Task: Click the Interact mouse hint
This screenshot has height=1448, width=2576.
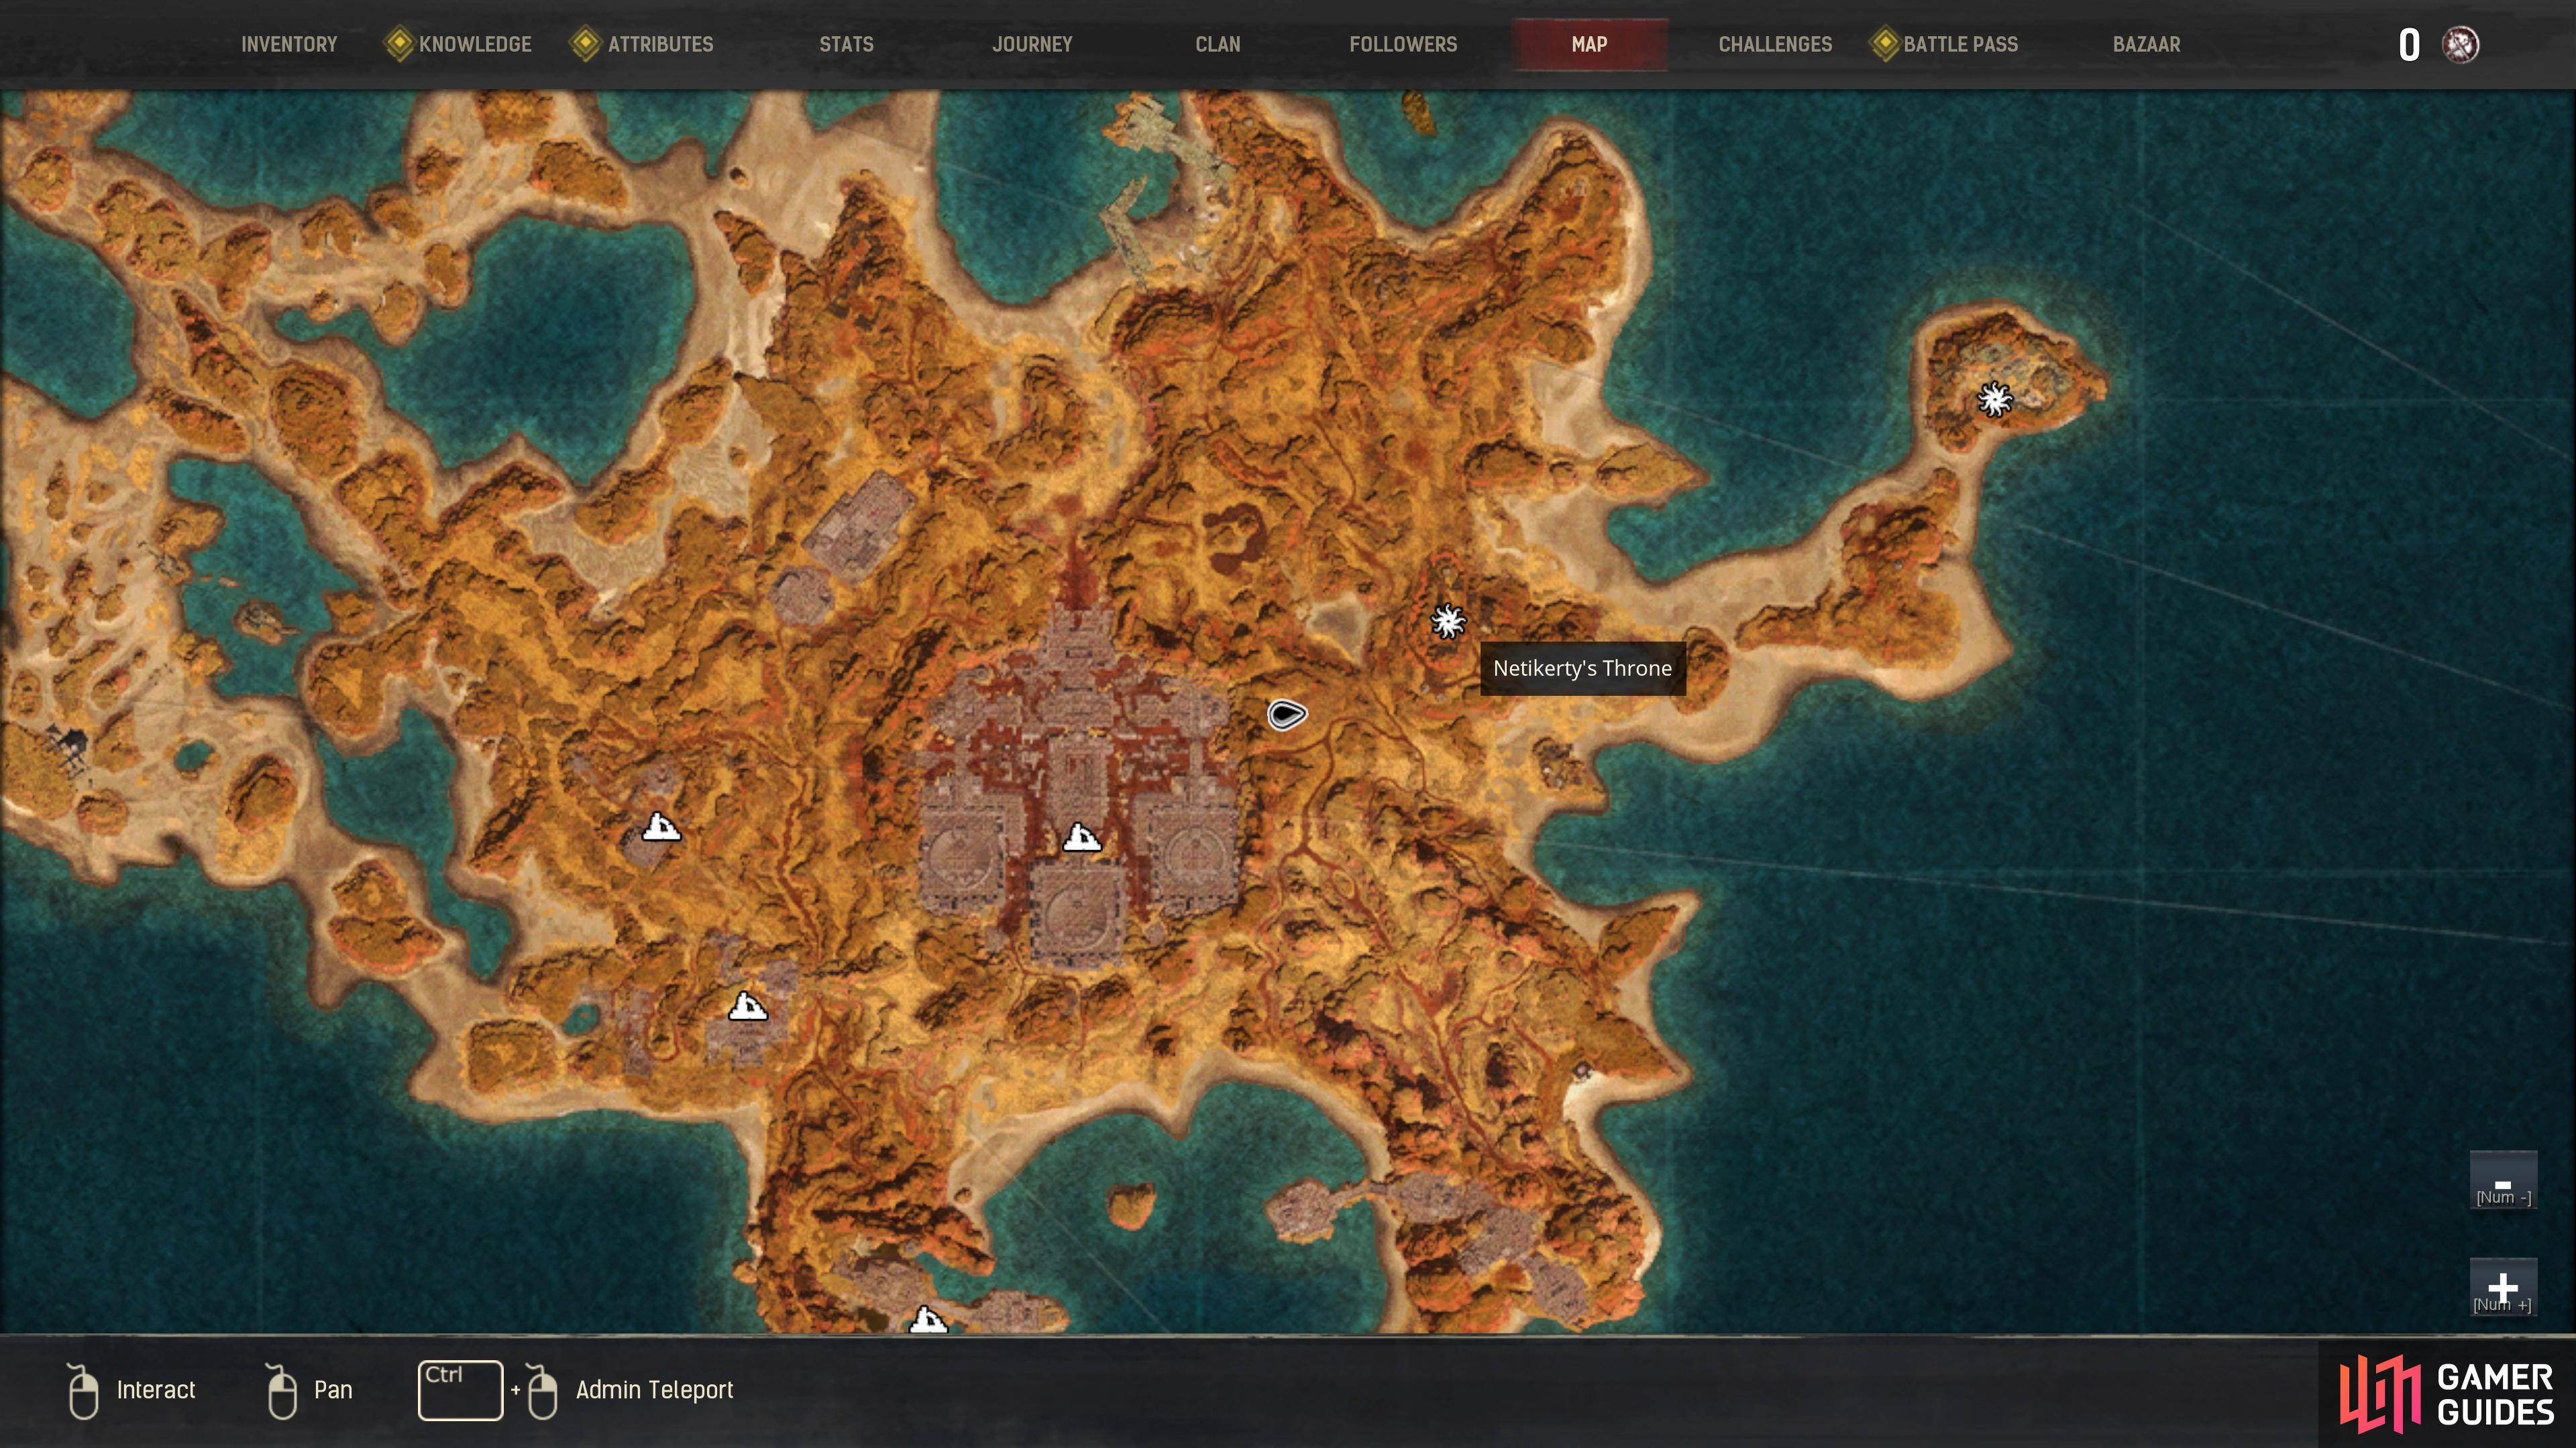Action: [131, 1390]
